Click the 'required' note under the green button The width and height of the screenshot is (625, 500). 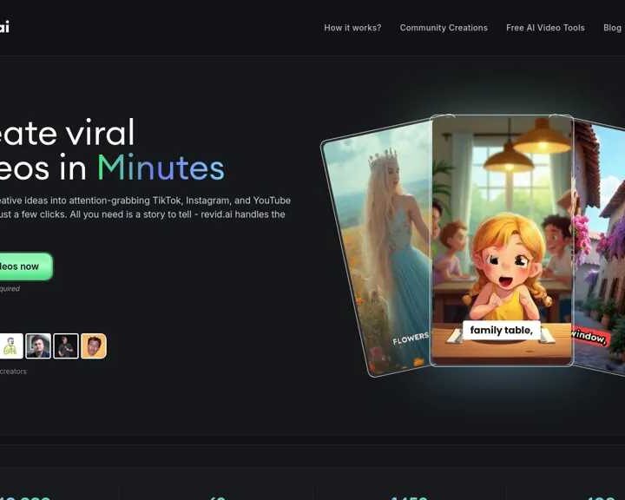pos(10,289)
